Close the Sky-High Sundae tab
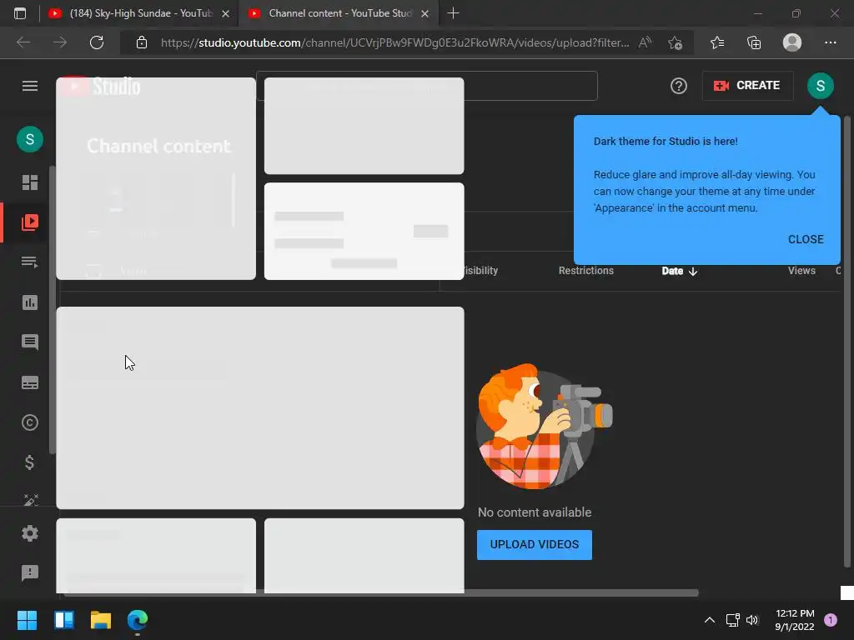 point(225,13)
